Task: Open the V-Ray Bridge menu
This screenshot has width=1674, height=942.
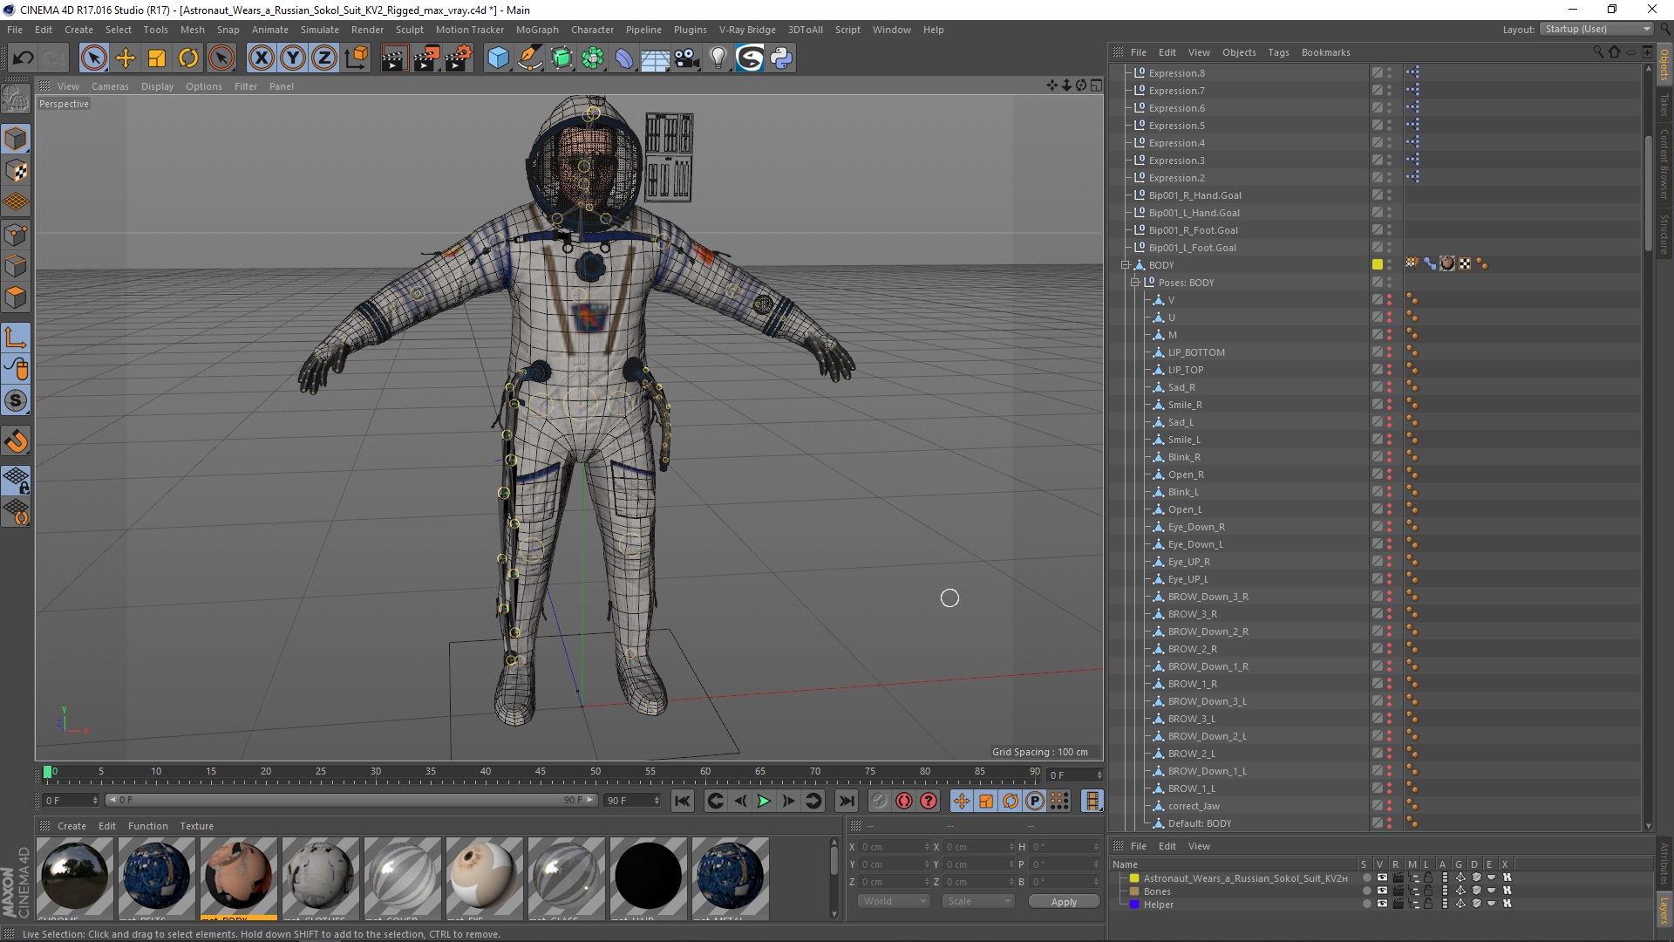Action: [747, 30]
